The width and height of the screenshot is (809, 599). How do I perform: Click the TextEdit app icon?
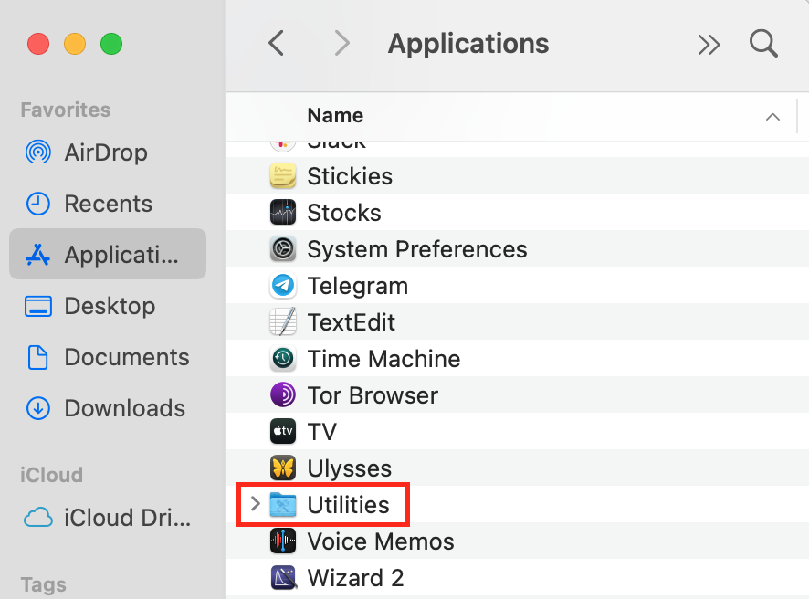point(283,322)
